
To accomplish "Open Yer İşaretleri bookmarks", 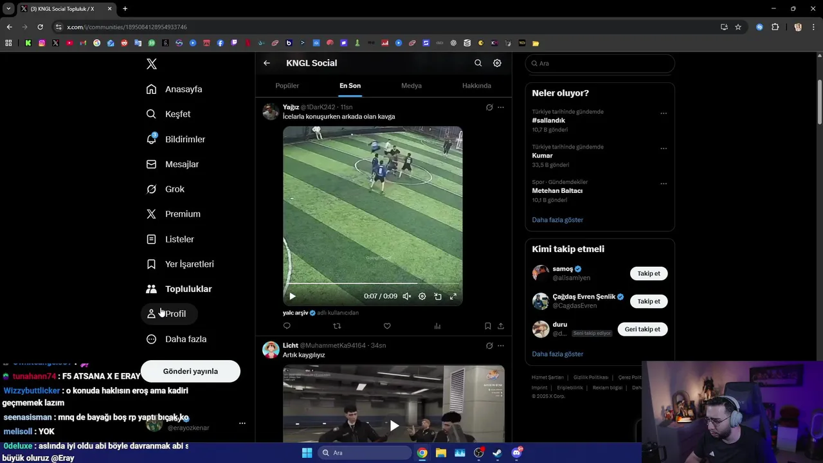I will point(180,264).
